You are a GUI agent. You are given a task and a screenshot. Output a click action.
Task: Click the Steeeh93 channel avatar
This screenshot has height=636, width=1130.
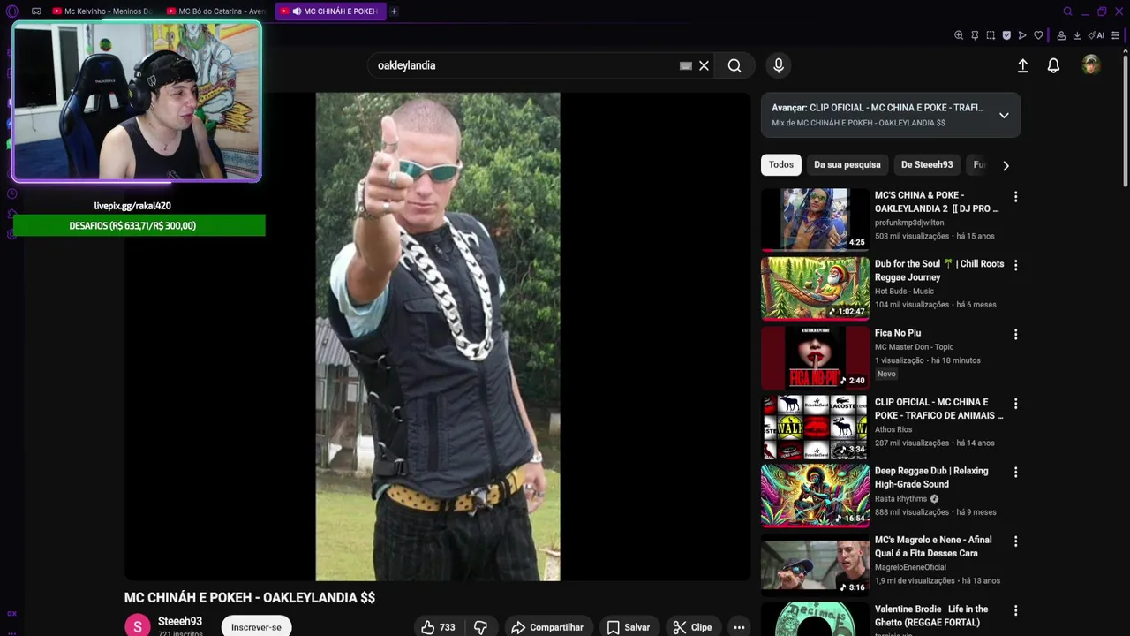tap(138, 625)
